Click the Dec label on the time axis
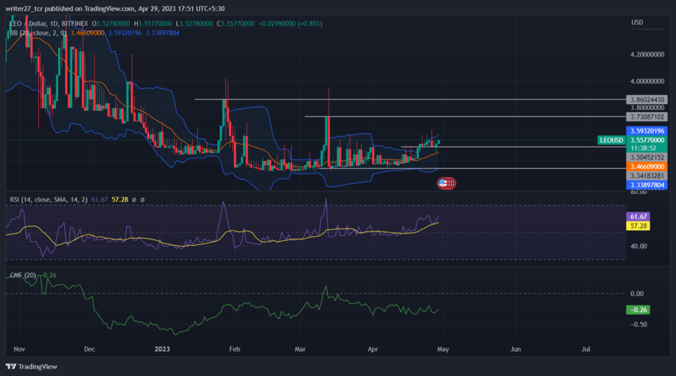Image resolution: width=676 pixels, height=376 pixels. pos(89,350)
